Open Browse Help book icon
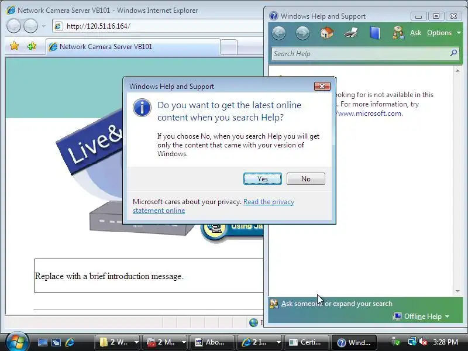The height and width of the screenshot is (351, 468). point(374,33)
